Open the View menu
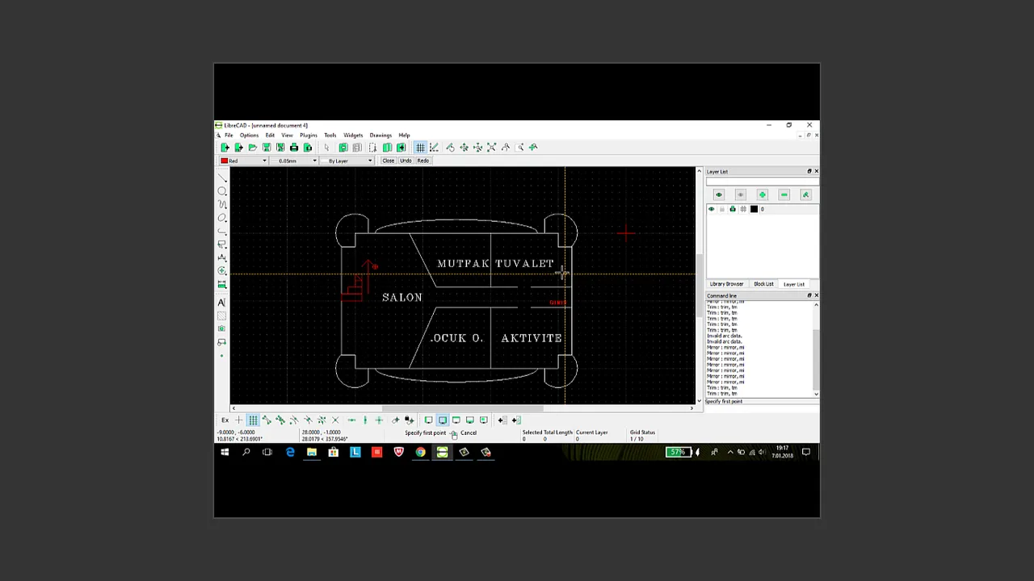This screenshot has width=1034, height=581. point(287,136)
